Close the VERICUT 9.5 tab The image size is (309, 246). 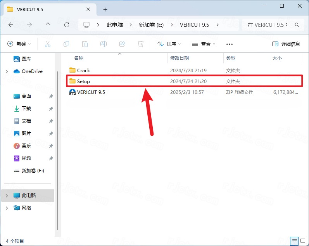coord(88,9)
